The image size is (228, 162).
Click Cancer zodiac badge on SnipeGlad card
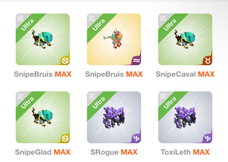point(65,139)
